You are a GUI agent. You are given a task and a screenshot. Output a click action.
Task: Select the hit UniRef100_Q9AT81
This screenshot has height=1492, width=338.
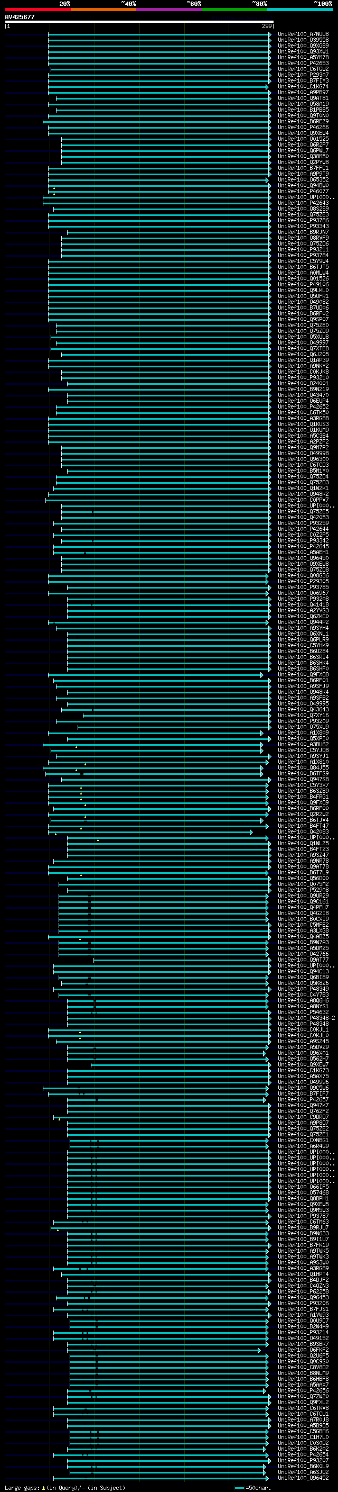click(303, 98)
